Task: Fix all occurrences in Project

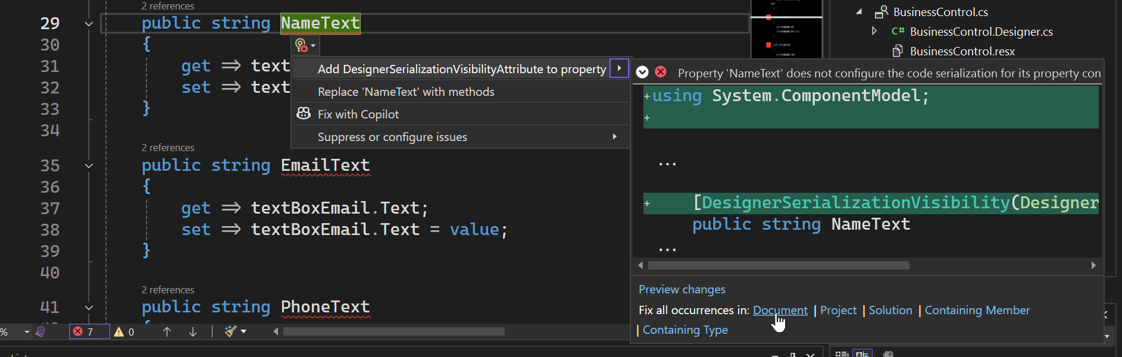Action: [x=838, y=310]
